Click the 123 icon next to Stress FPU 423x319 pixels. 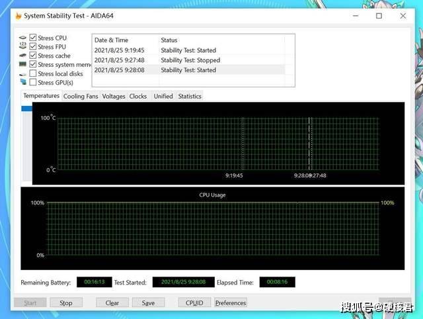tap(23, 46)
